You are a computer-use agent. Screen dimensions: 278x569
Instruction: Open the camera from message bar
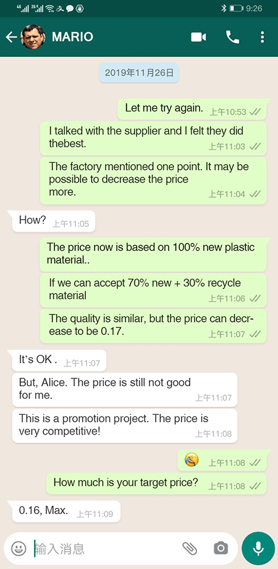(221, 549)
